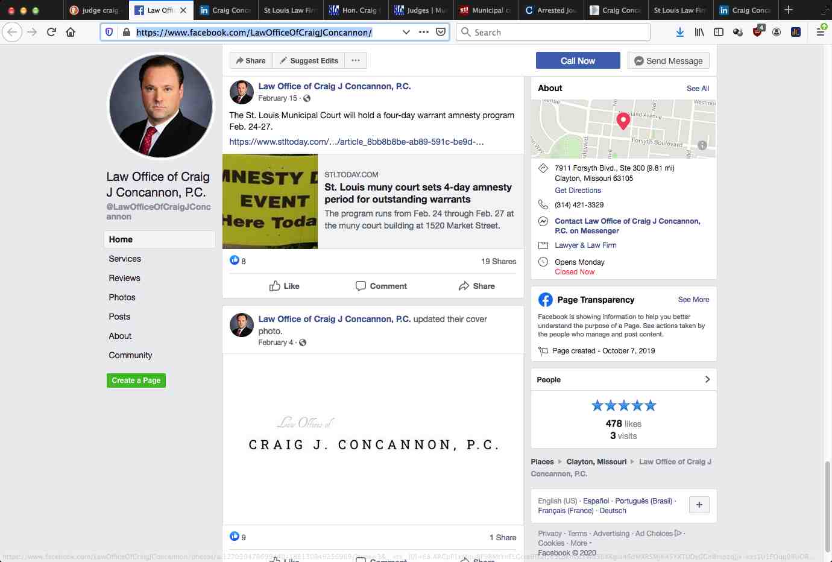Add another language with plus button
Image resolution: width=832 pixels, height=562 pixels.
[x=699, y=505]
